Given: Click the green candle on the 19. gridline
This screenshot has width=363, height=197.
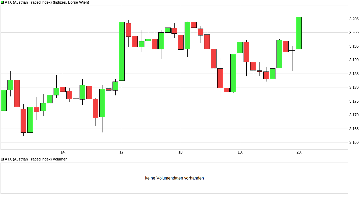Looking at the screenshot, I should (240, 47).
